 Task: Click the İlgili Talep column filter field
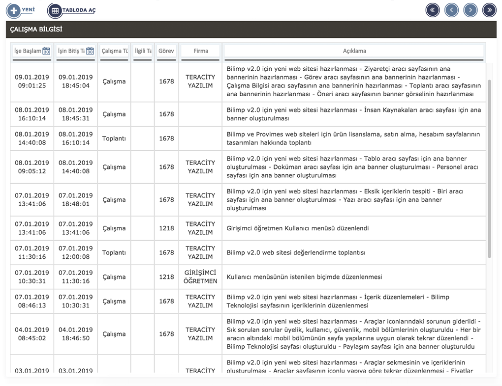coord(143,51)
